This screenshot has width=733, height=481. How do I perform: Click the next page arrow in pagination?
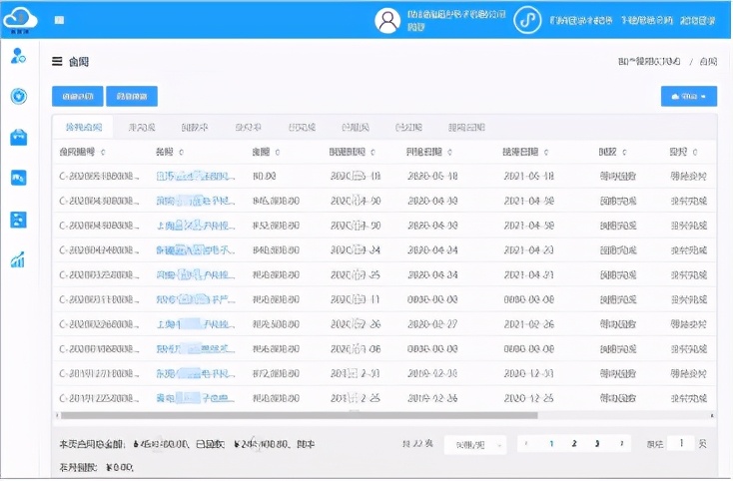click(x=622, y=444)
